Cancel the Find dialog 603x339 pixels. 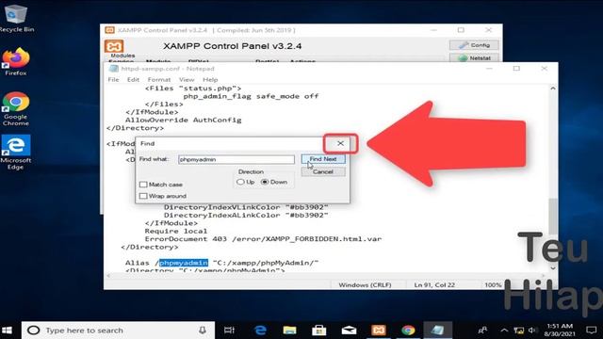click(x=323, y=171)
